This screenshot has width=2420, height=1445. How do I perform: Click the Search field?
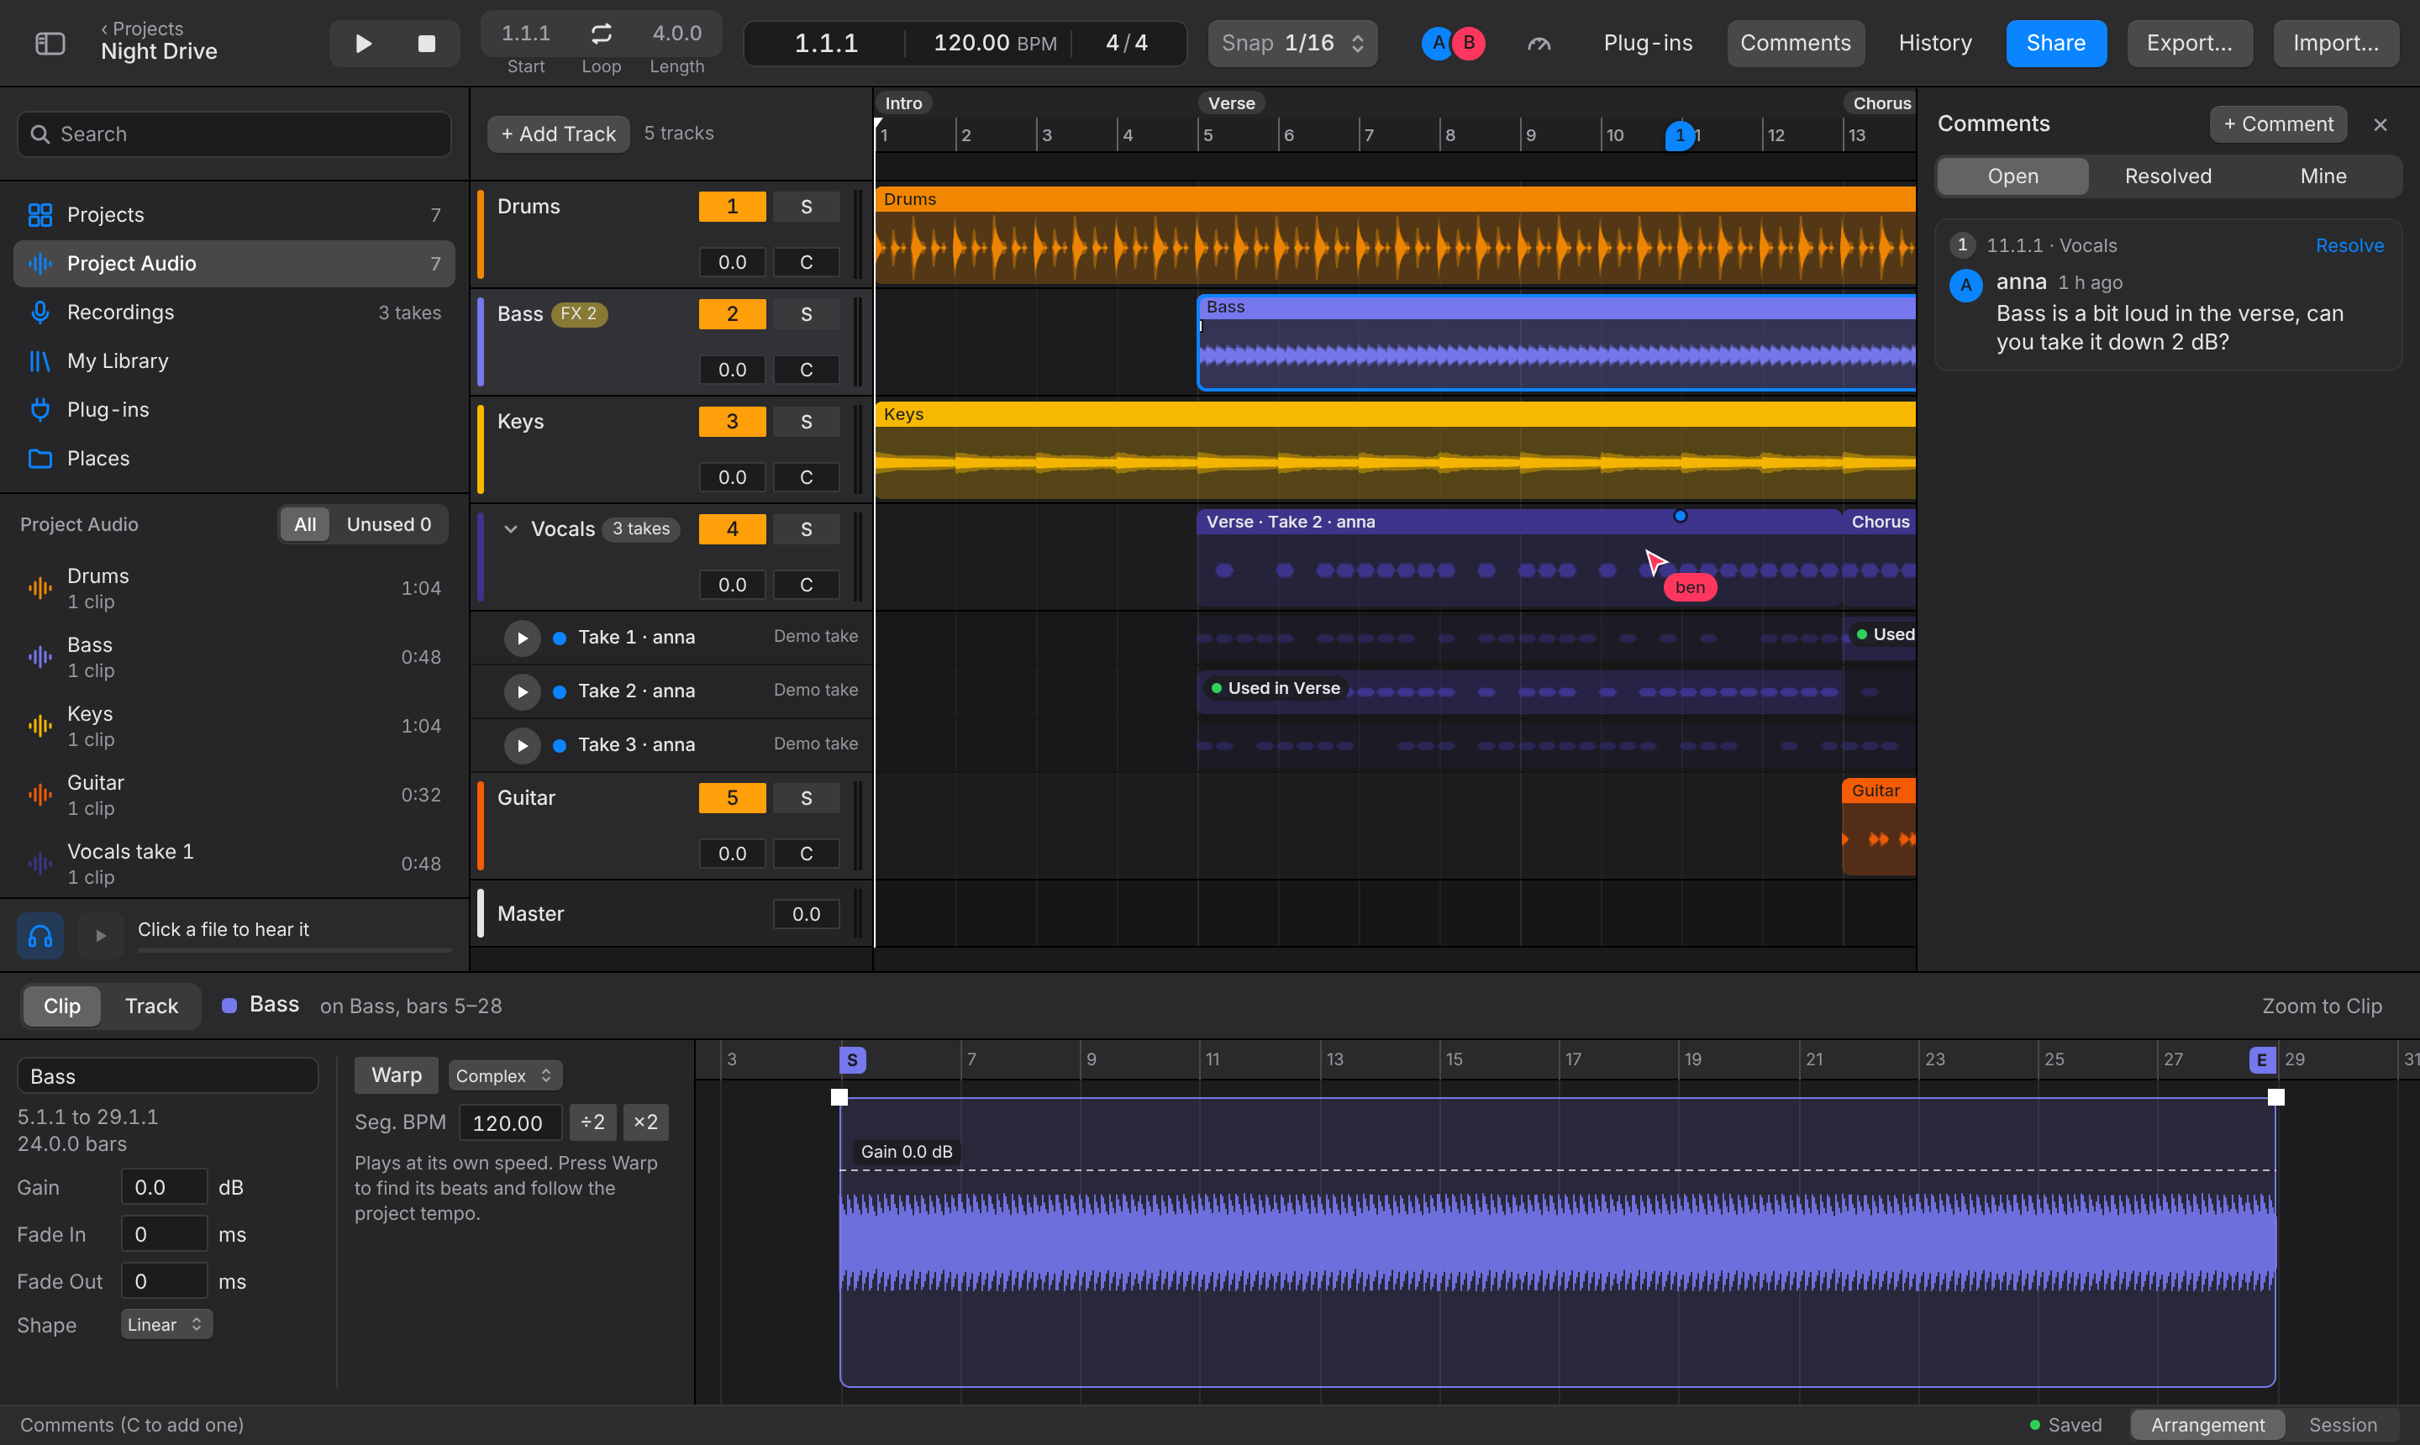(x=234, y=134)
